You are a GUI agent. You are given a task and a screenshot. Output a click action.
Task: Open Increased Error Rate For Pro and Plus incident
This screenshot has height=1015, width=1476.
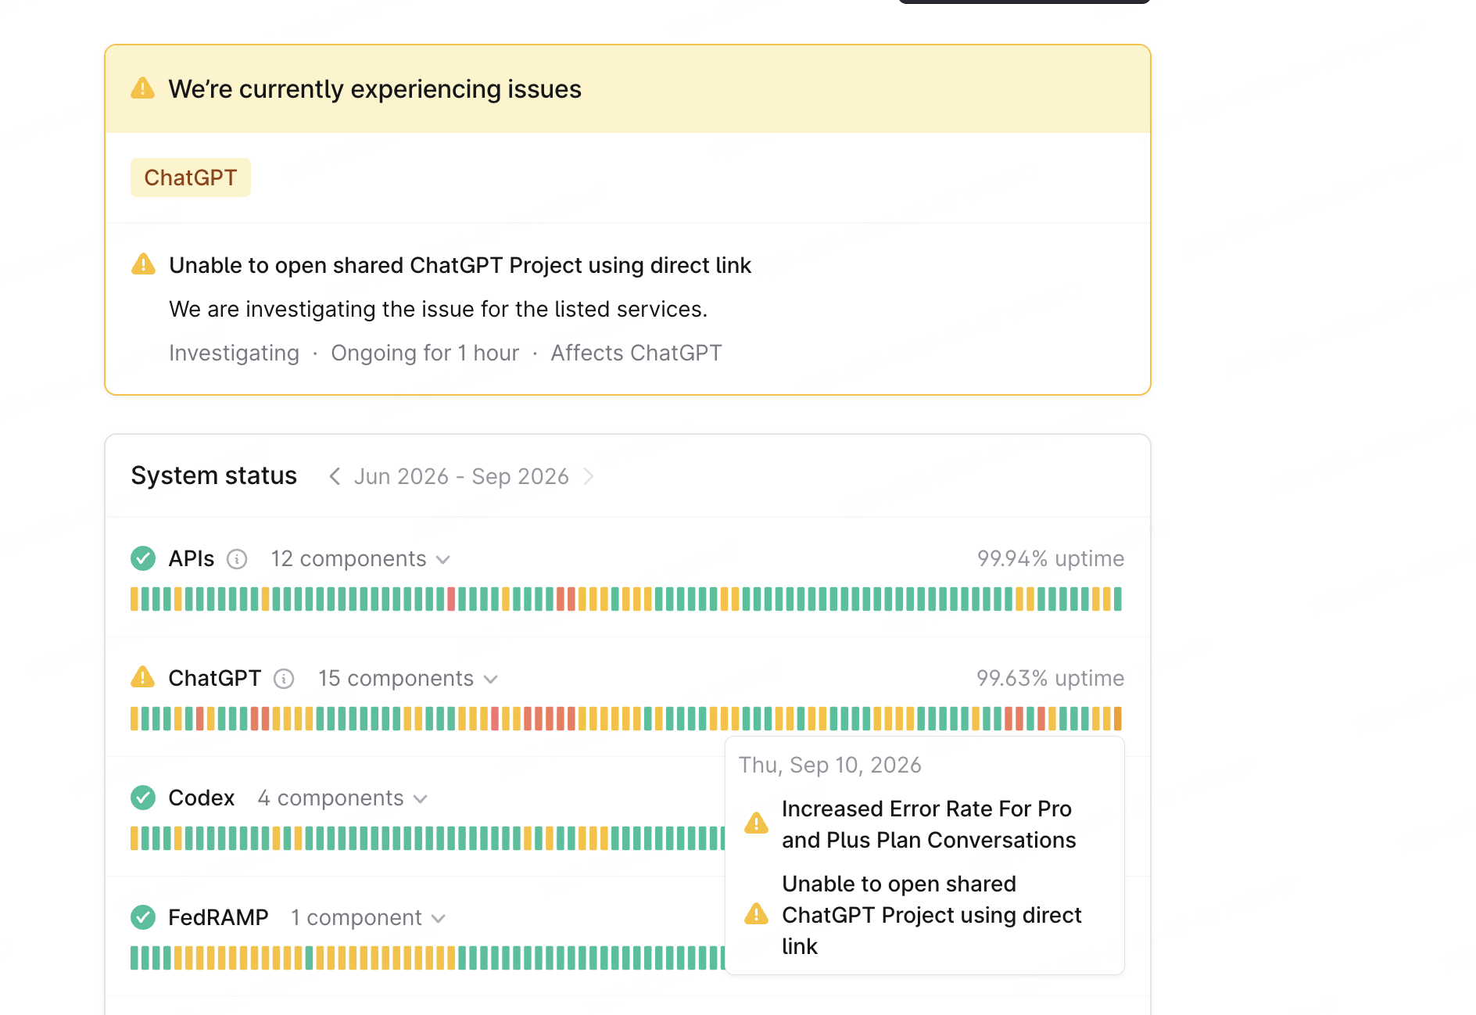pyautogui.click(x=929, y=824)
